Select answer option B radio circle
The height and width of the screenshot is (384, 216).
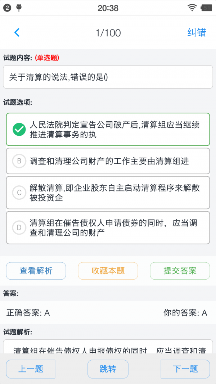19,161
